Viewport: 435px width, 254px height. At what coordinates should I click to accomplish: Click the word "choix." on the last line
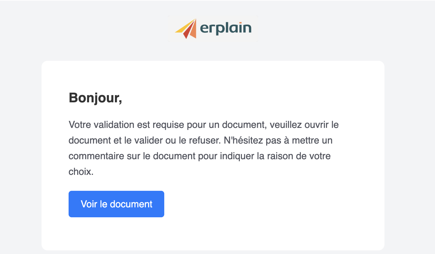(x=81, y=172)
